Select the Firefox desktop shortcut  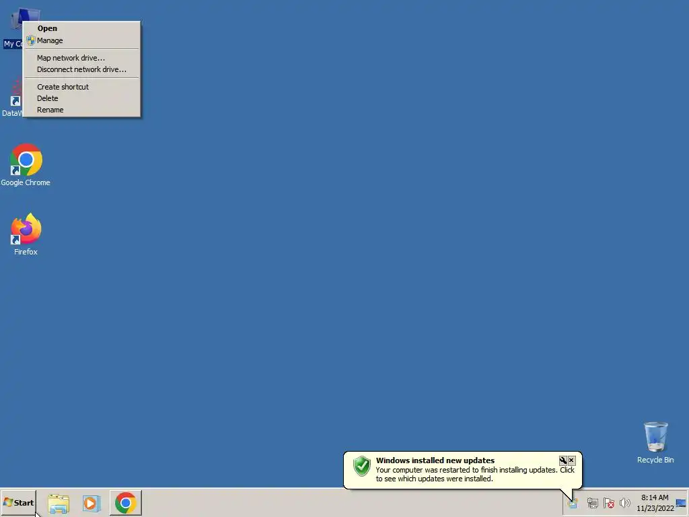26,234
